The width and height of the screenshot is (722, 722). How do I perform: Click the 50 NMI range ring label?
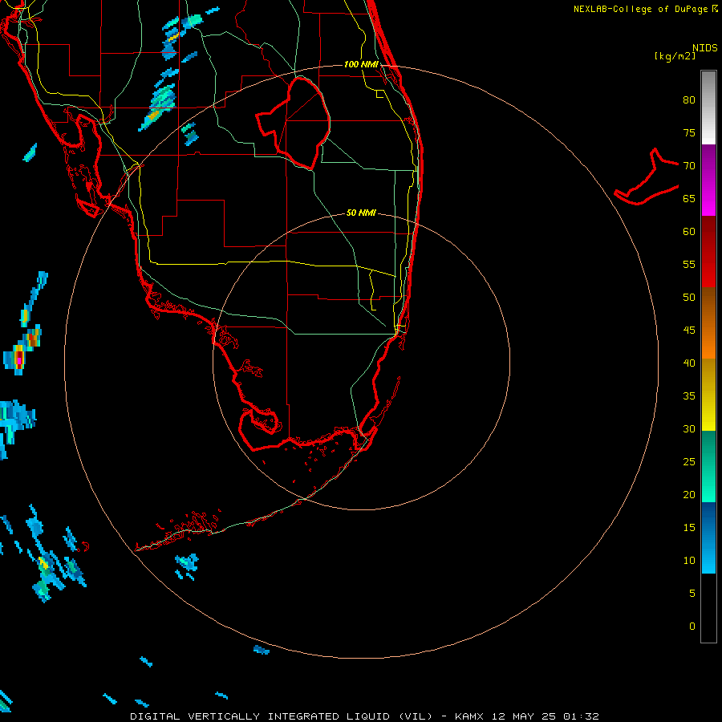pos(361,213)
